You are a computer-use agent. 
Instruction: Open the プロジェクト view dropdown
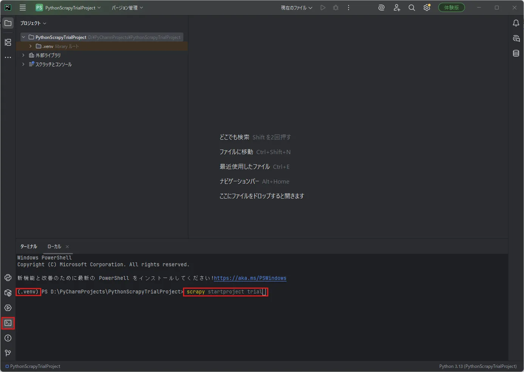[33, 23]
